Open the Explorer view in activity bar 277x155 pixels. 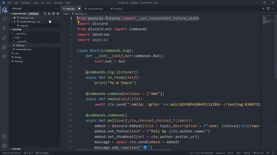coord(4,10)
